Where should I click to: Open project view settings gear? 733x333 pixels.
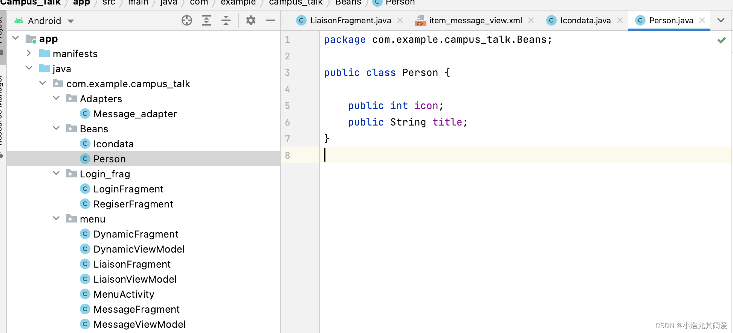tap(251, 20)
